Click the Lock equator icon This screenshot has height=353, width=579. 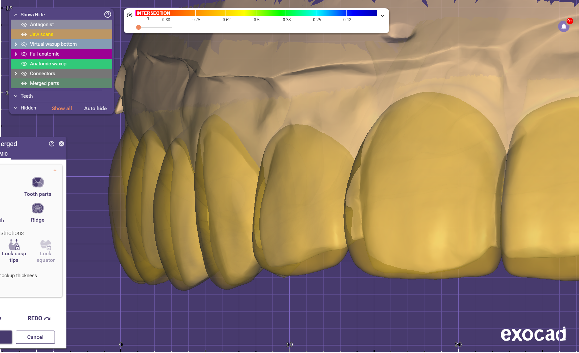click(x=45, y=245)
